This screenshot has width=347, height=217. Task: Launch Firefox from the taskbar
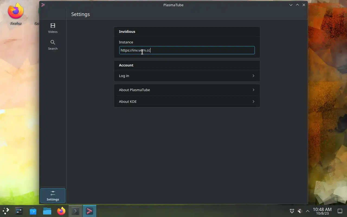(x=61, y=211)
